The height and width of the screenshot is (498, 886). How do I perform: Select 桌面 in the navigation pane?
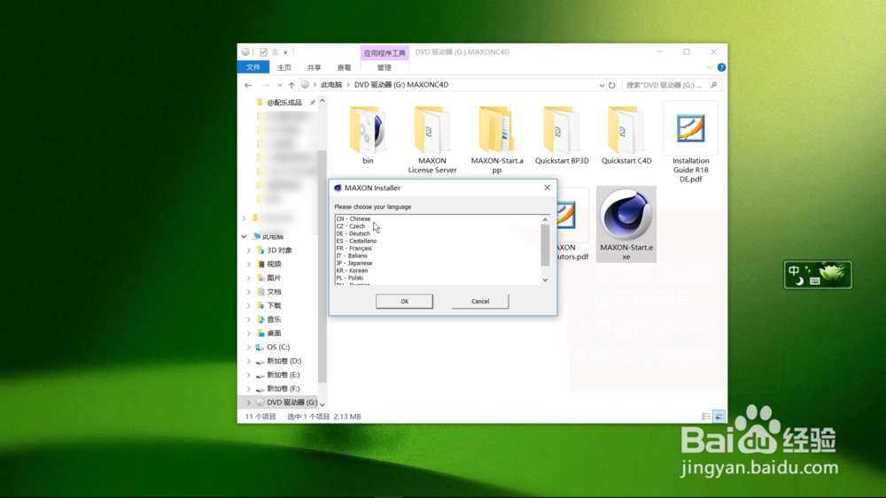pos(274,333)
